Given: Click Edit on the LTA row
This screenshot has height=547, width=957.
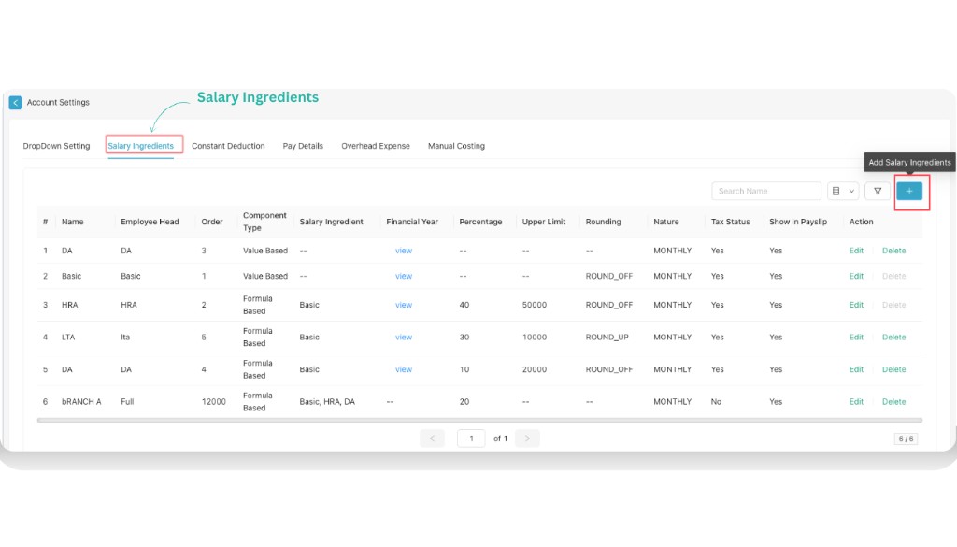Looking at the screenshot, I should point(856,337).
